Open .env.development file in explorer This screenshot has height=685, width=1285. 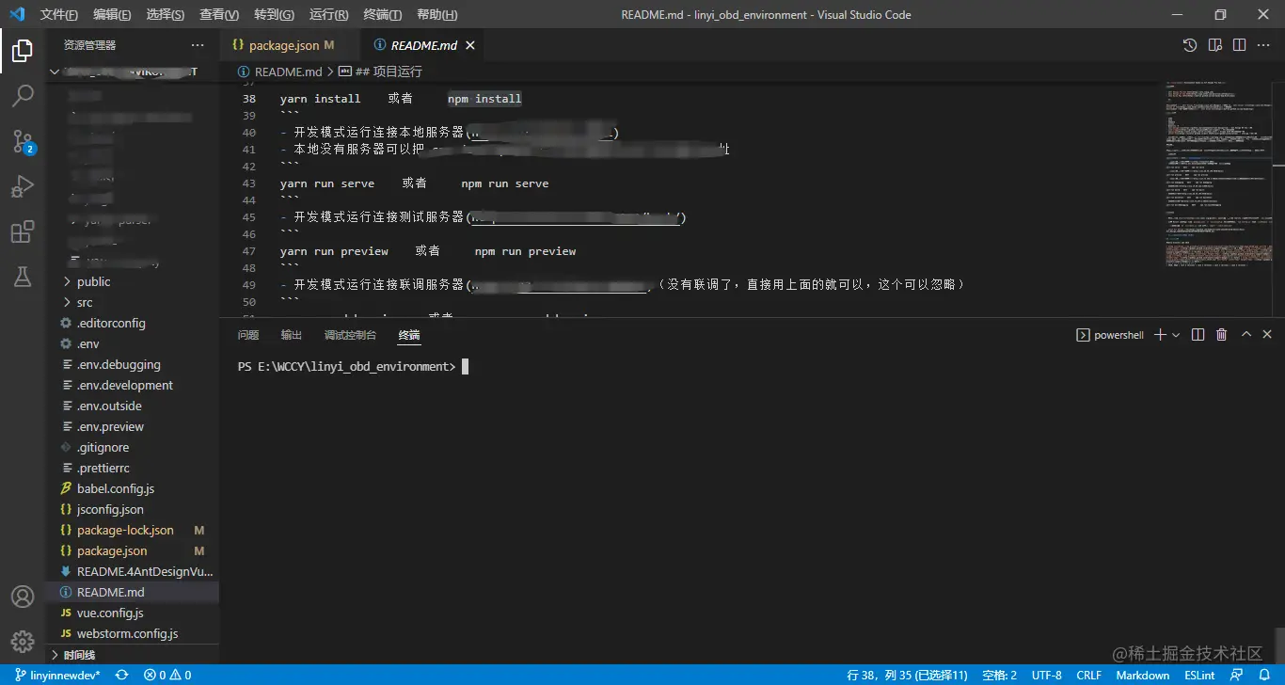132,385
